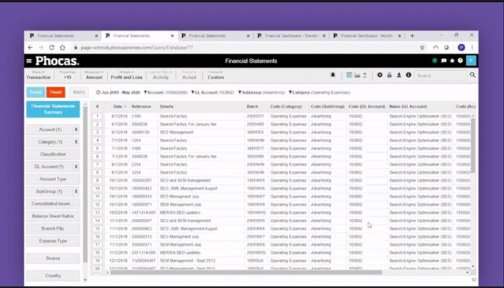Click the Reference column header
Screen dimensions: 504x288
click(x=141, y=107)
